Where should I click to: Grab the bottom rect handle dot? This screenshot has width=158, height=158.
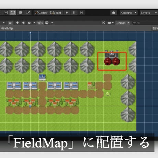pyautogui.click(x=30, y=106)
